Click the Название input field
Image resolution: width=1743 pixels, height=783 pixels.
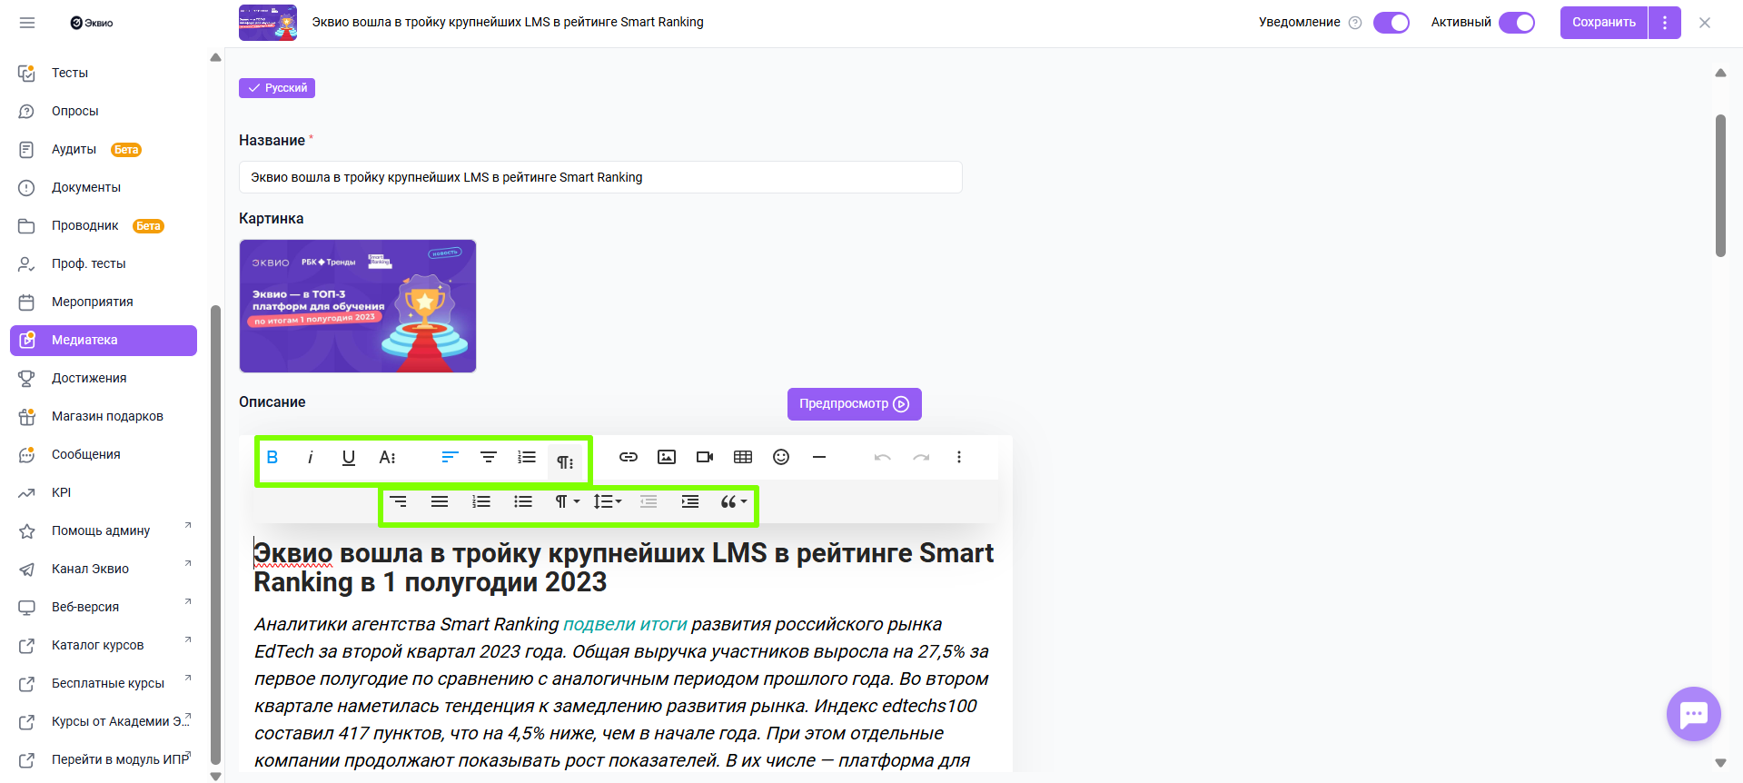pyautogui.click(x=600, y=177)
